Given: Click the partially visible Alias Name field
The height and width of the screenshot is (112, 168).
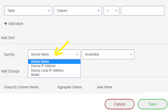Looking at the screenshot, I should (x=155, y=92).
